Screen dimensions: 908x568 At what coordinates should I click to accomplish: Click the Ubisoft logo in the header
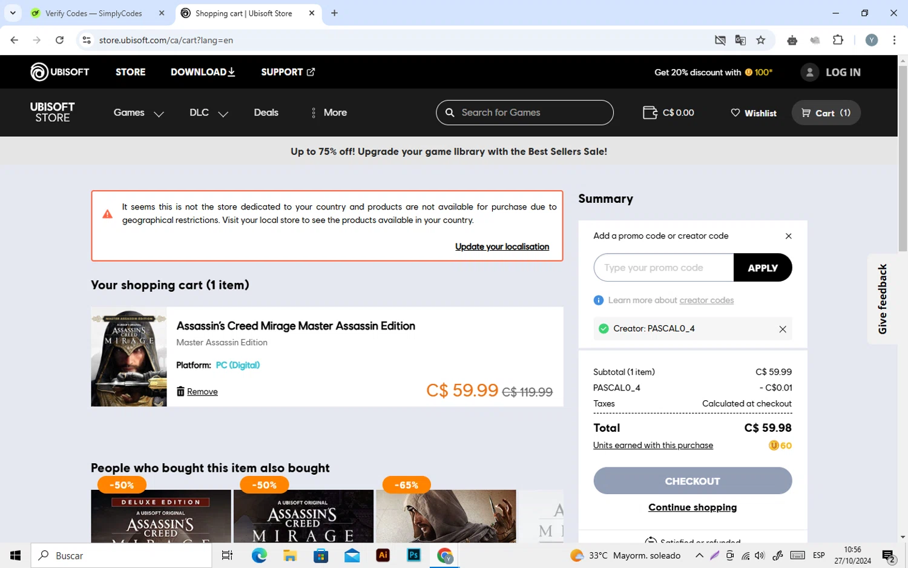point(60,72)
